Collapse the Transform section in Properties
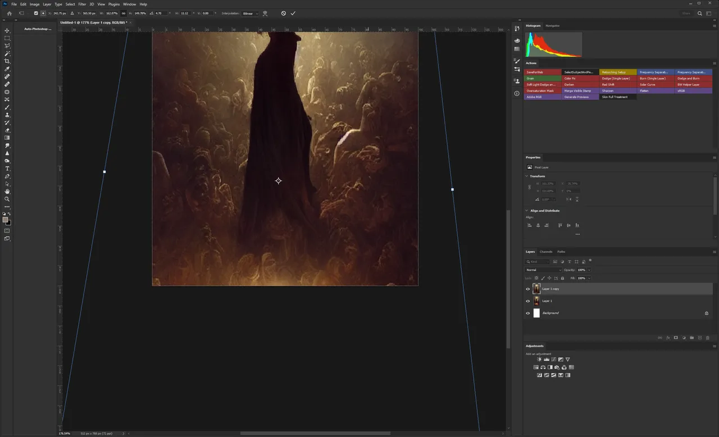 (x=527, y=176)
